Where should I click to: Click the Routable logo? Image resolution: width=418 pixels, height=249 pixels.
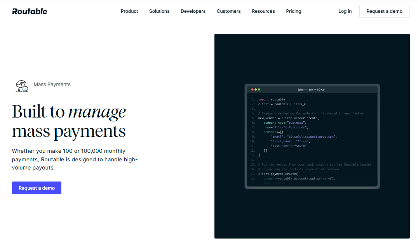(30, 11)
